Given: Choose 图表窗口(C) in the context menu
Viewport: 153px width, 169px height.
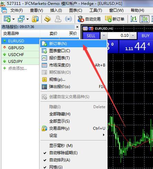Looking at the screenshot, I should point(73,51).
